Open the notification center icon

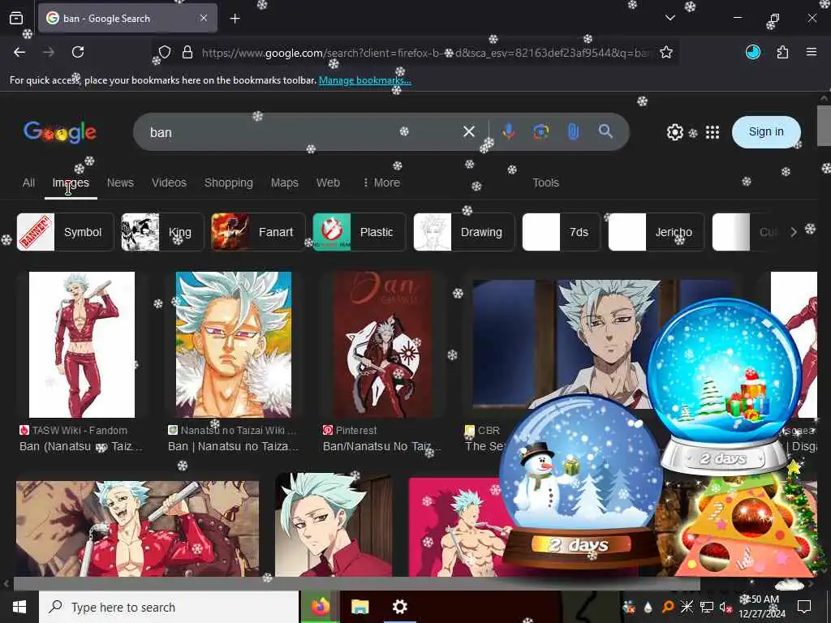tap(804, 607)
